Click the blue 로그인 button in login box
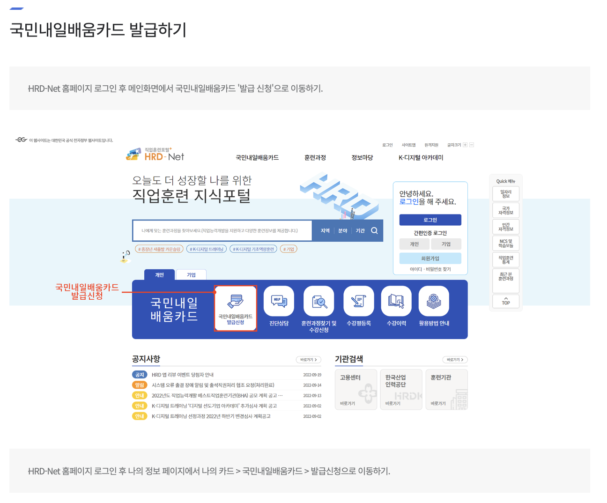The width and height of the screenshot is (607, 503). point(430,220)
